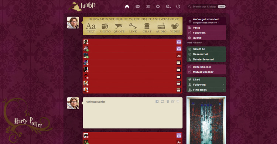Click the red-faced avatar notification row
Screen dimensions: 277x144
tap(133, 76)
